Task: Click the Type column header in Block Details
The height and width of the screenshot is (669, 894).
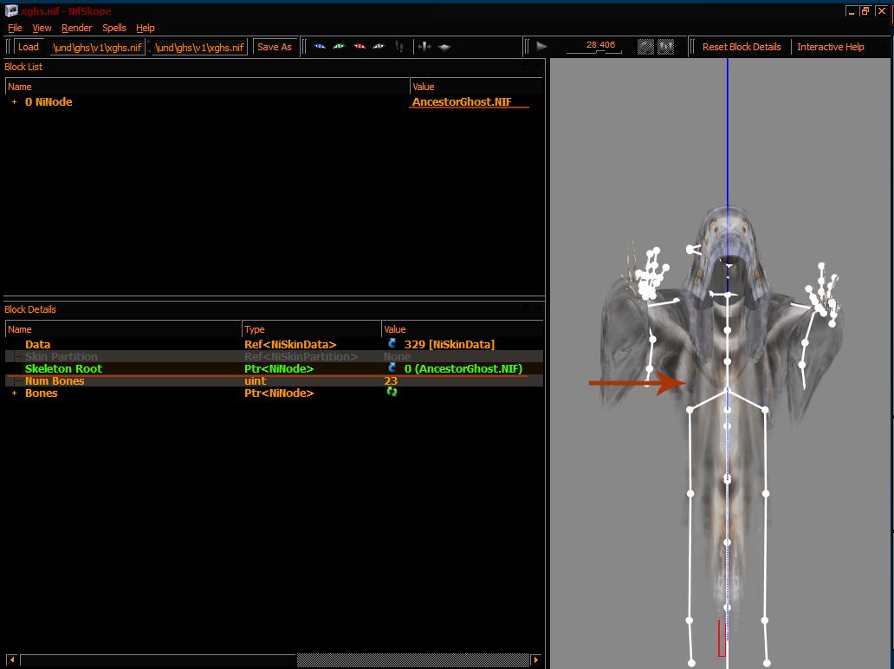Action: [x=311, y=329]
